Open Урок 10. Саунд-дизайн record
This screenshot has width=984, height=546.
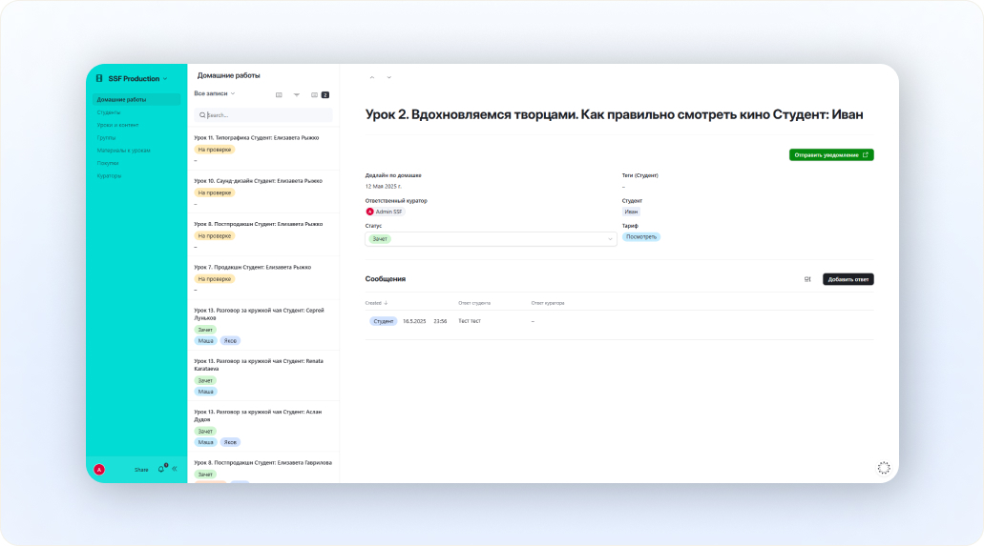click(263, 192)
